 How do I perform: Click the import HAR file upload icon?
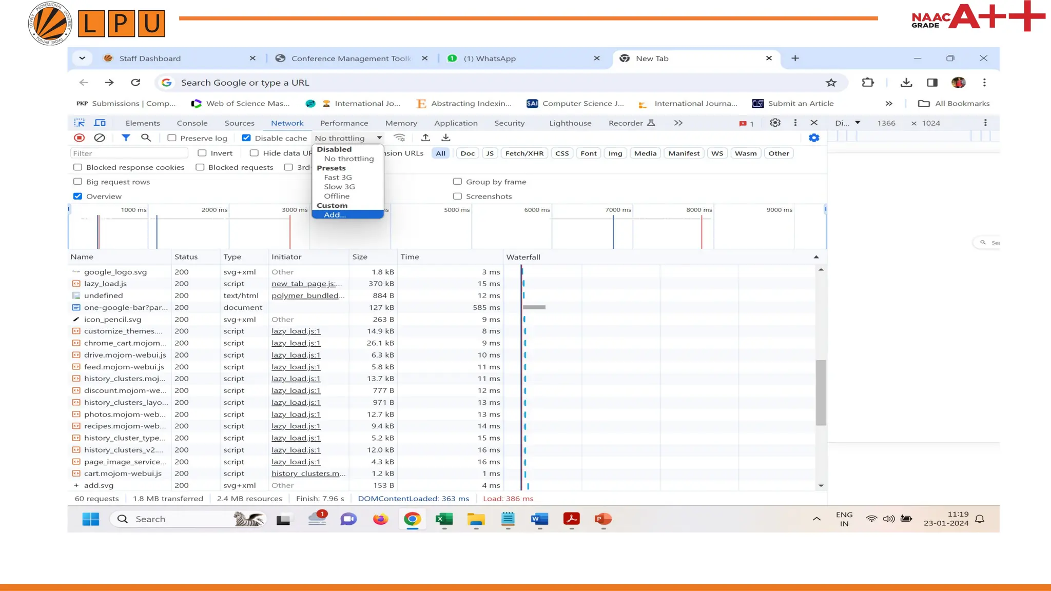point(425,137)
